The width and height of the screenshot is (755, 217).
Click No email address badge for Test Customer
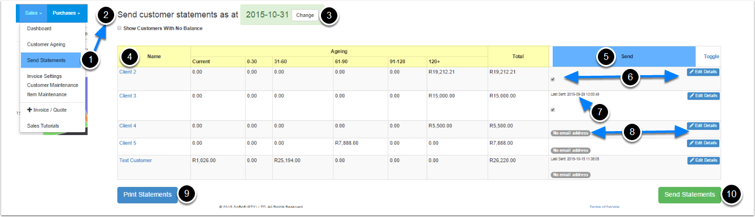(570, 175)
